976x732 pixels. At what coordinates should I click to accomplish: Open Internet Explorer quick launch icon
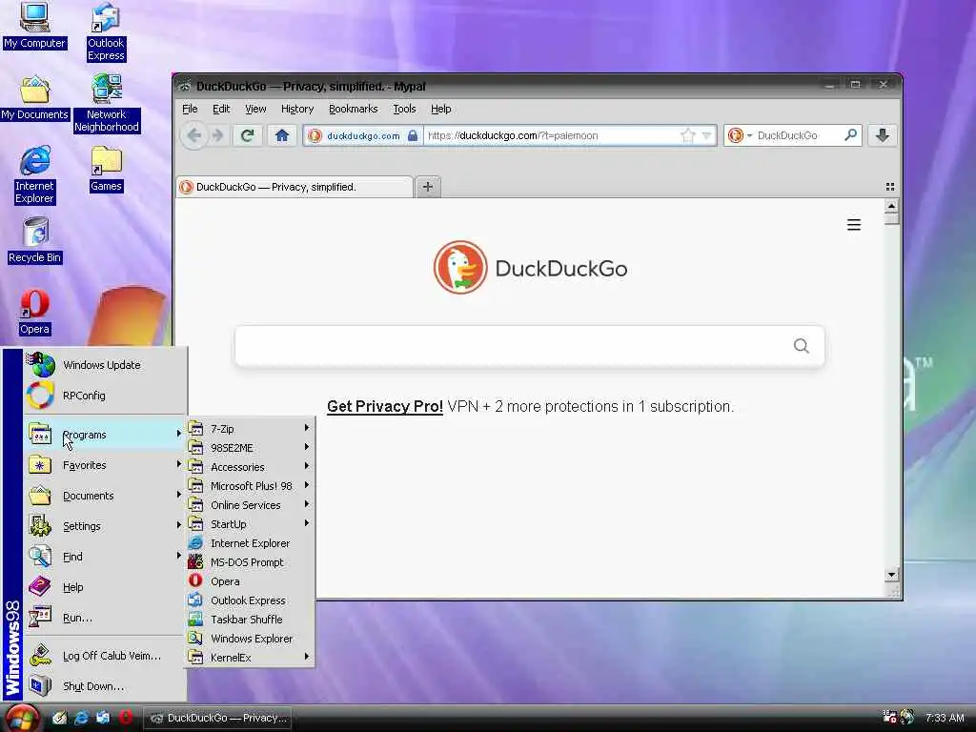[81, 718]
